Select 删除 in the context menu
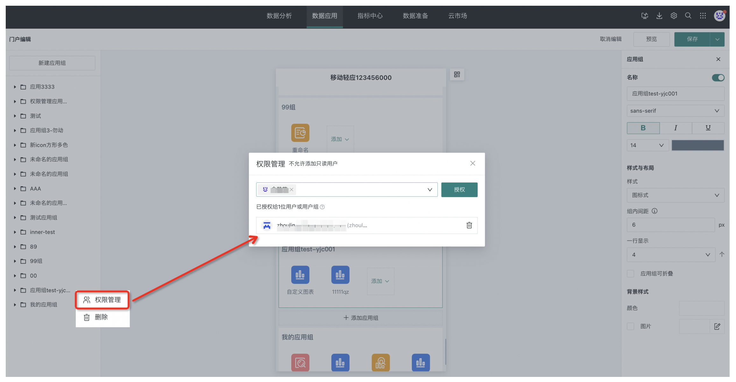Screen dimensions: 736x382 tap(101, 317)
